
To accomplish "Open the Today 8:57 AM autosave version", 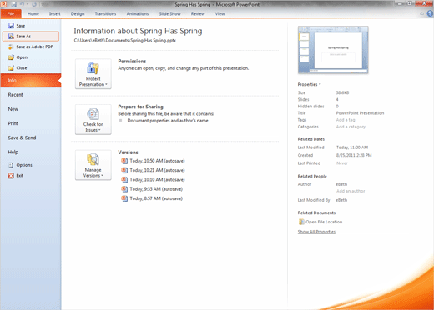I will coord(156,198).
